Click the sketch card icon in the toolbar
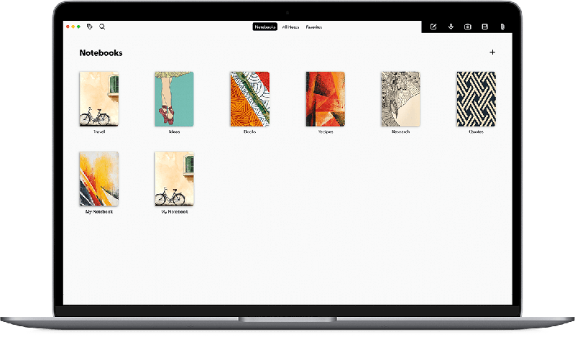This screenshot has height=337, width=575. coord(484,27)
